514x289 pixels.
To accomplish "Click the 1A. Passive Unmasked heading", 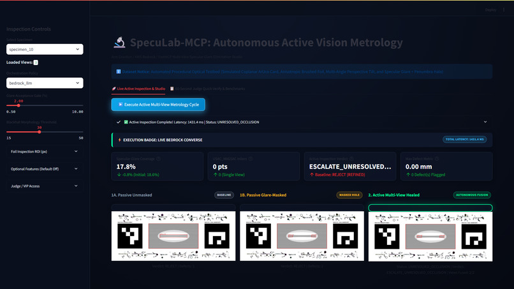I will pos(131,195).
